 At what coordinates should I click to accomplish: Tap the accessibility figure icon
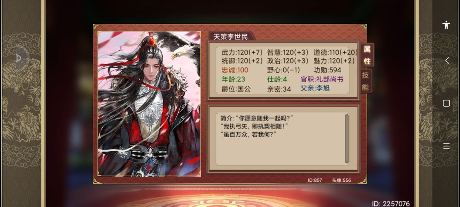(x=446, y=25)
